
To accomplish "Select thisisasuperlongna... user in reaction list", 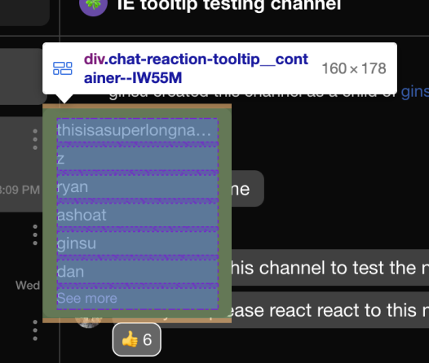I will pyautogui.click(x=134, y=130).
